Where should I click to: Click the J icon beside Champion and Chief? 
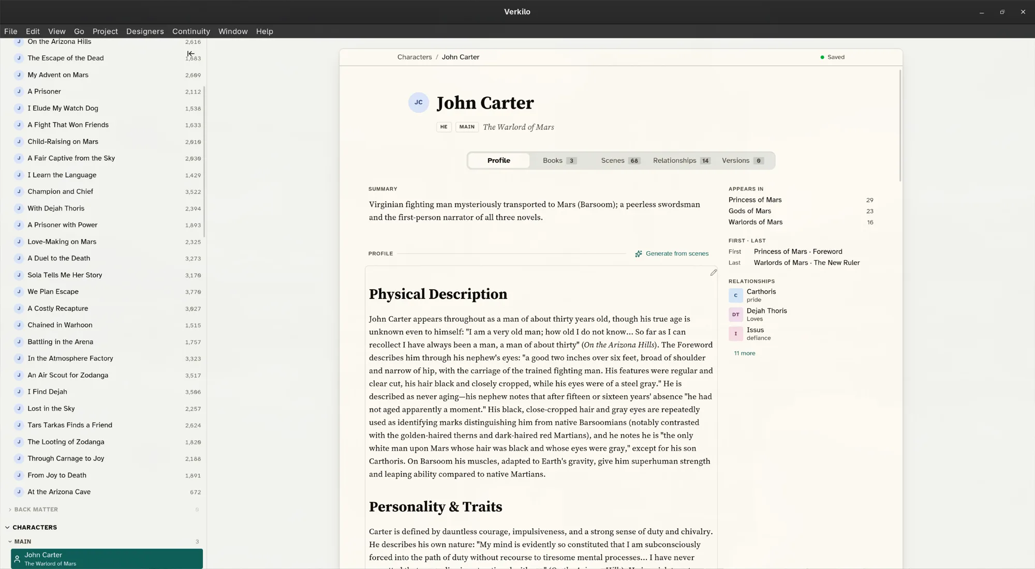[x=19, y=191]
